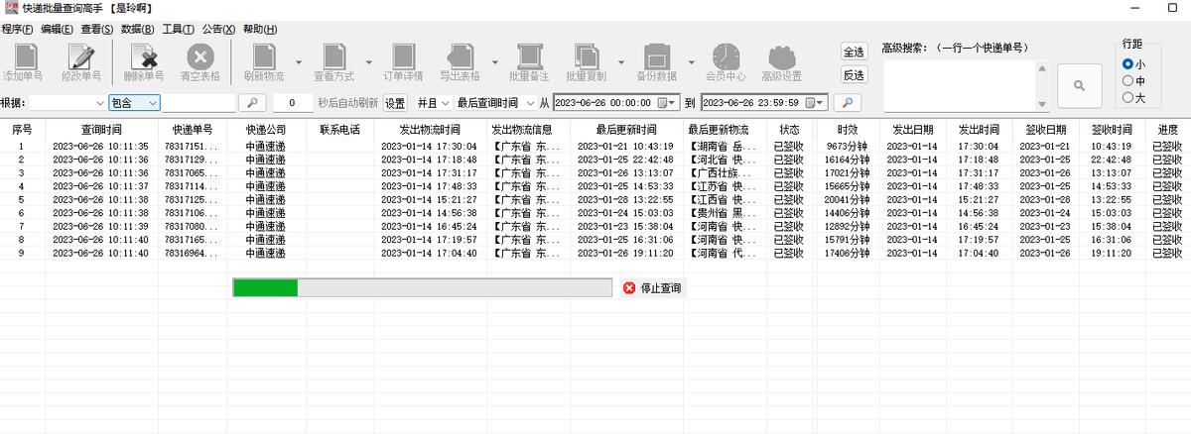Click the 批量复制 toolbar icon
The width and height of the screenshot is (1191, 434).
[587, 62]
